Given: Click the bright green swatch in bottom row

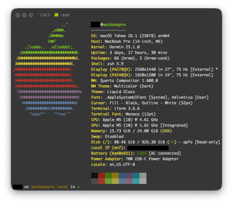Looking at the screenshot, I should (x=109, y=181).
